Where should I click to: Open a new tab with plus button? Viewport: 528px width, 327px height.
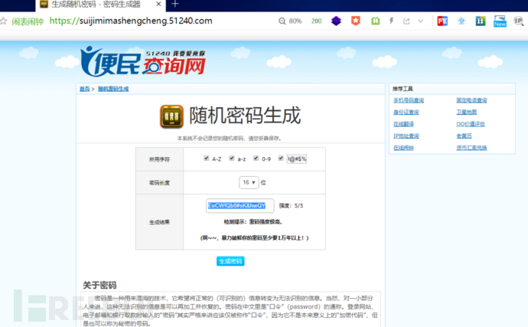[175, 5]
